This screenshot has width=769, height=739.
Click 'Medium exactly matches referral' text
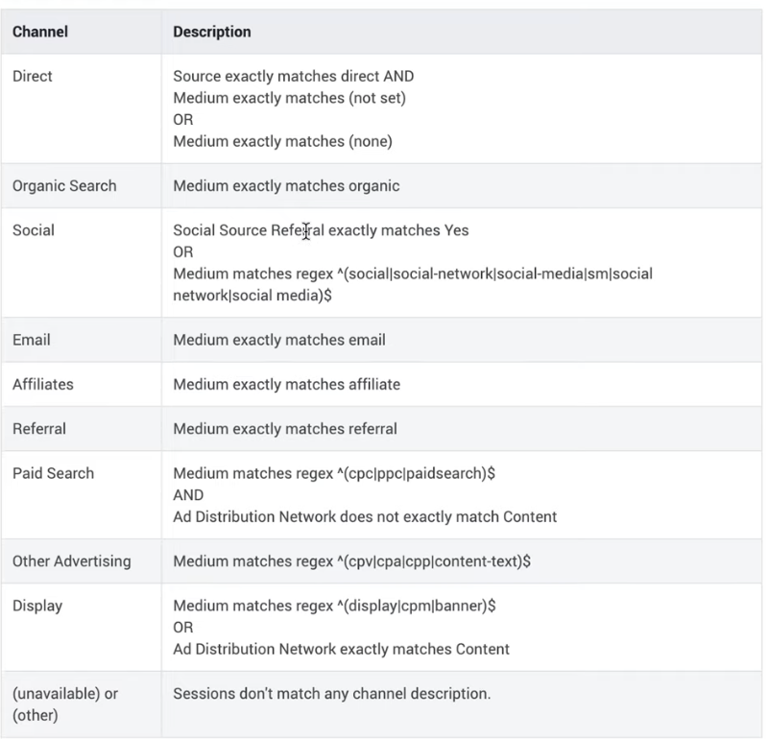(285, 429)
